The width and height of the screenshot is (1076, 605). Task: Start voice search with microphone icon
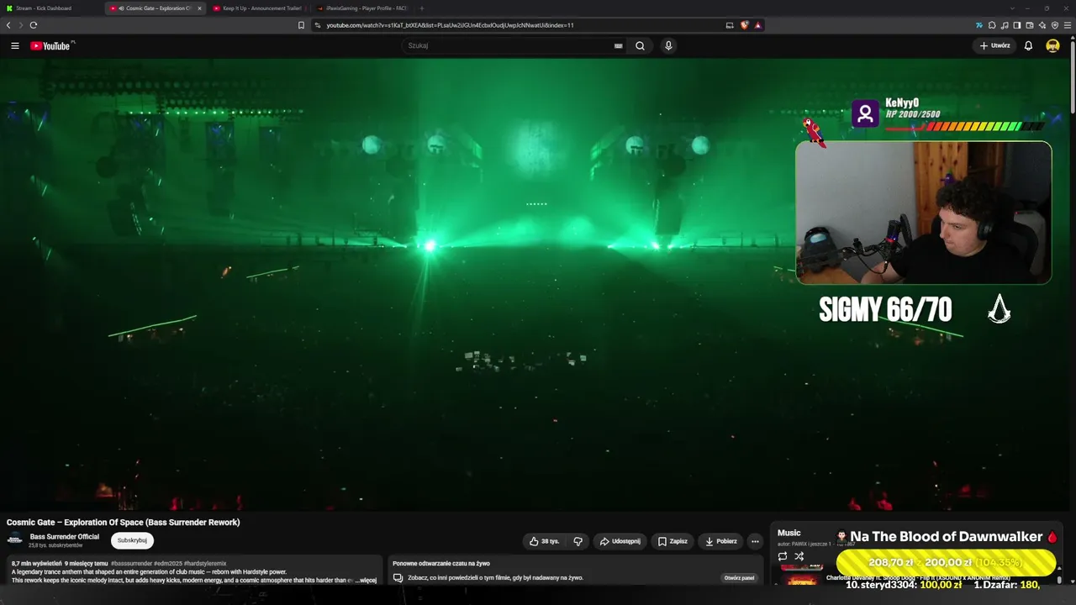click(x=668, y=45)
